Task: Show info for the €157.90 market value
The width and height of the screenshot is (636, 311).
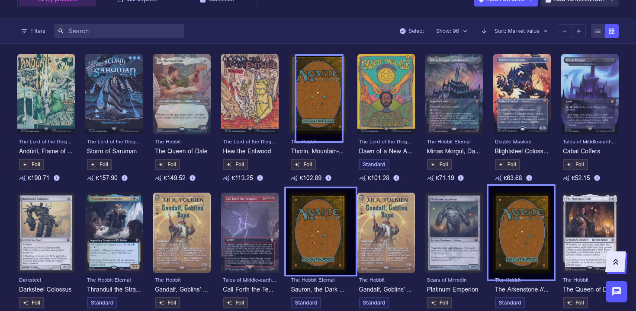Action: click(125, 178)
